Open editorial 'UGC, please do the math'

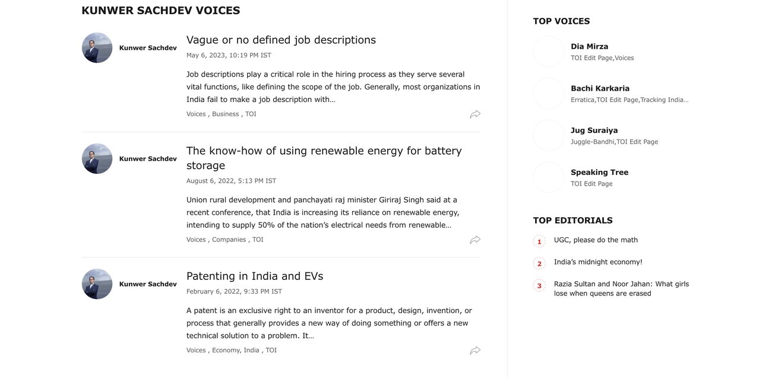pyautogui.click(x=596, y=240)
